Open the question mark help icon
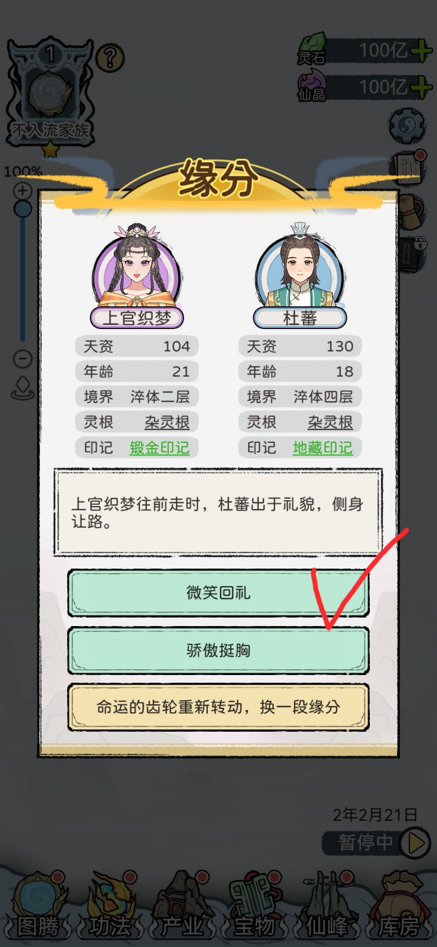Viewport: 437px width, 947px height. [110, 59]
